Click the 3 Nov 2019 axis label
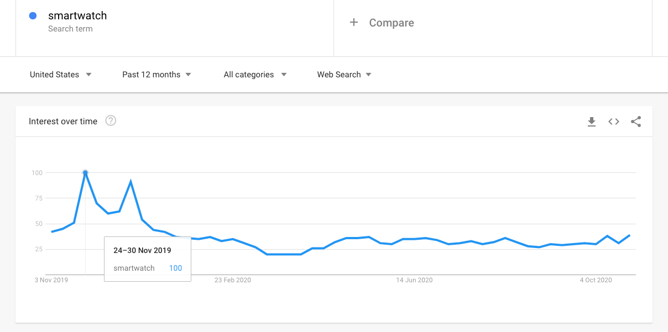668x332 pixels. tap(51, 280)
